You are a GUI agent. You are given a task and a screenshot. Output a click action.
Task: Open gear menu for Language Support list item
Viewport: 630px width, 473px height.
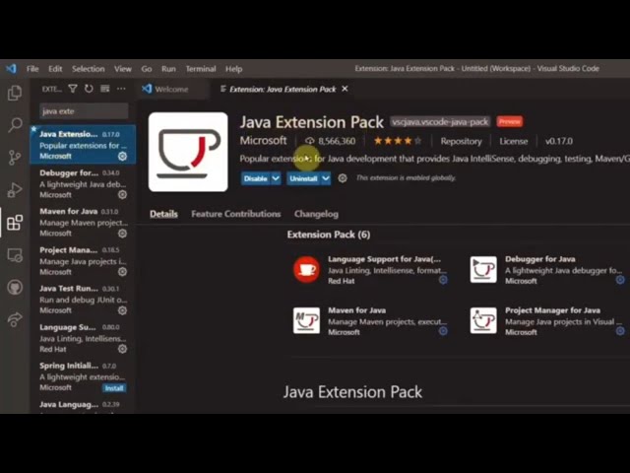click(x=122, y=350)
